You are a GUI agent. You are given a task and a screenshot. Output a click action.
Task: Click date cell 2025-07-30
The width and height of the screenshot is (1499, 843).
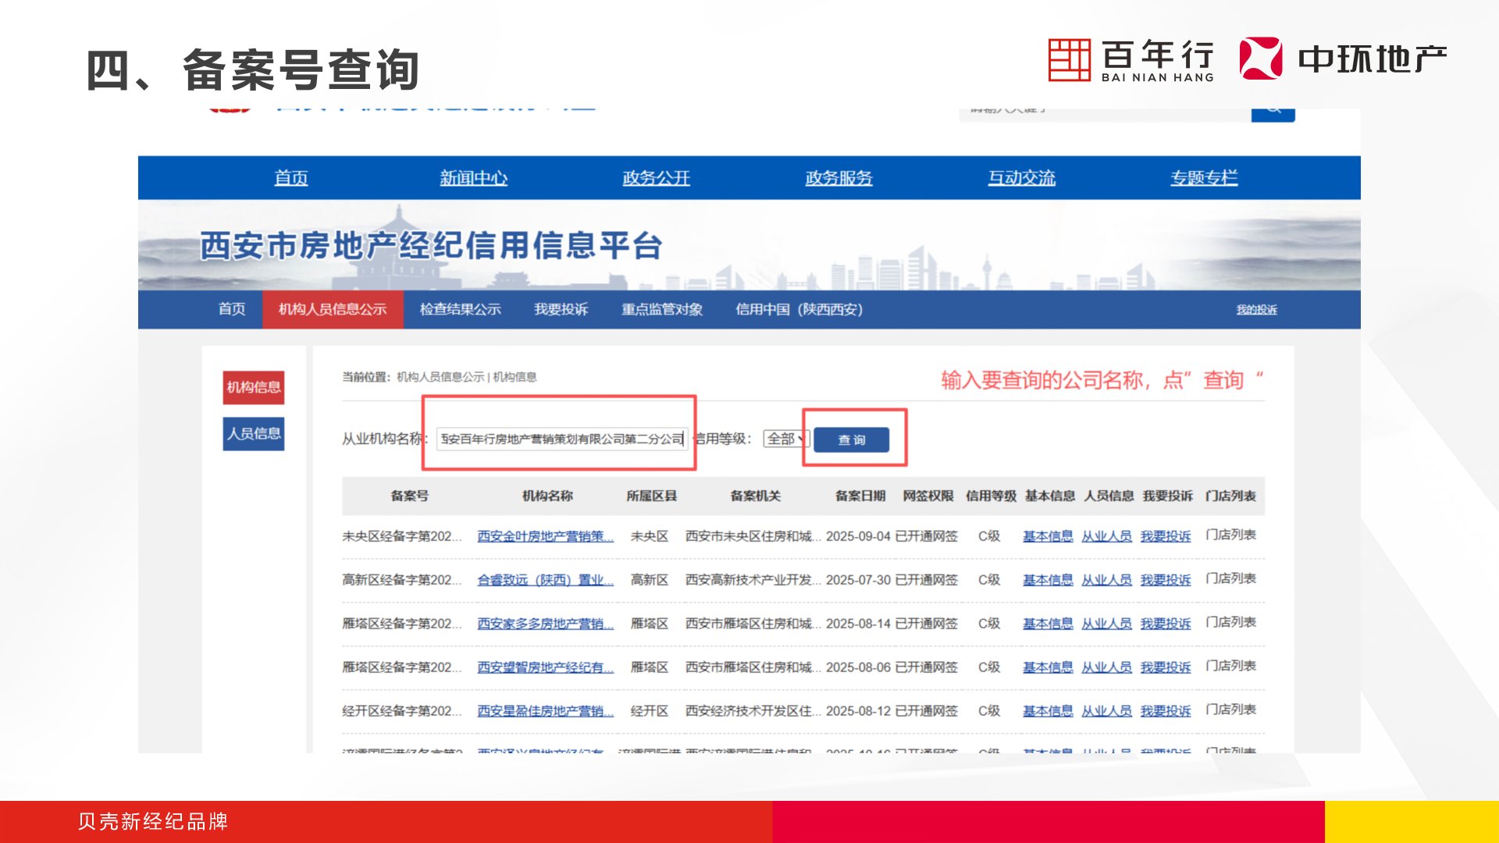tap(858, 580)
